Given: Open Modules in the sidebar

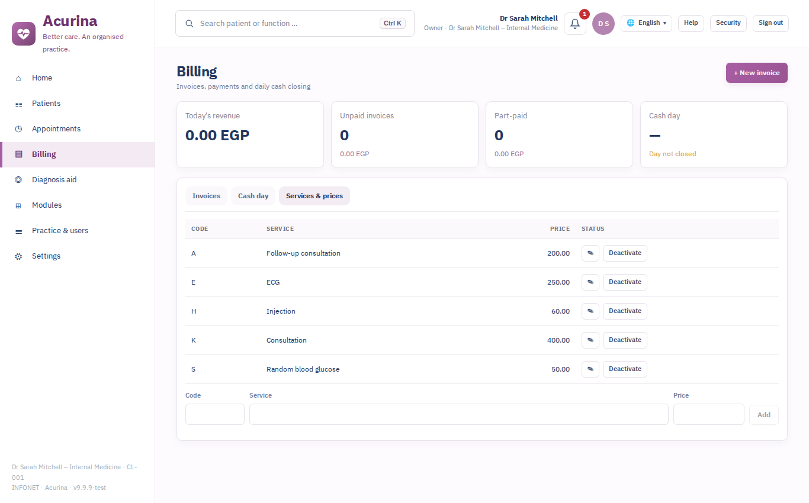Looking at the screenshot, I should (x=77, y=205).
